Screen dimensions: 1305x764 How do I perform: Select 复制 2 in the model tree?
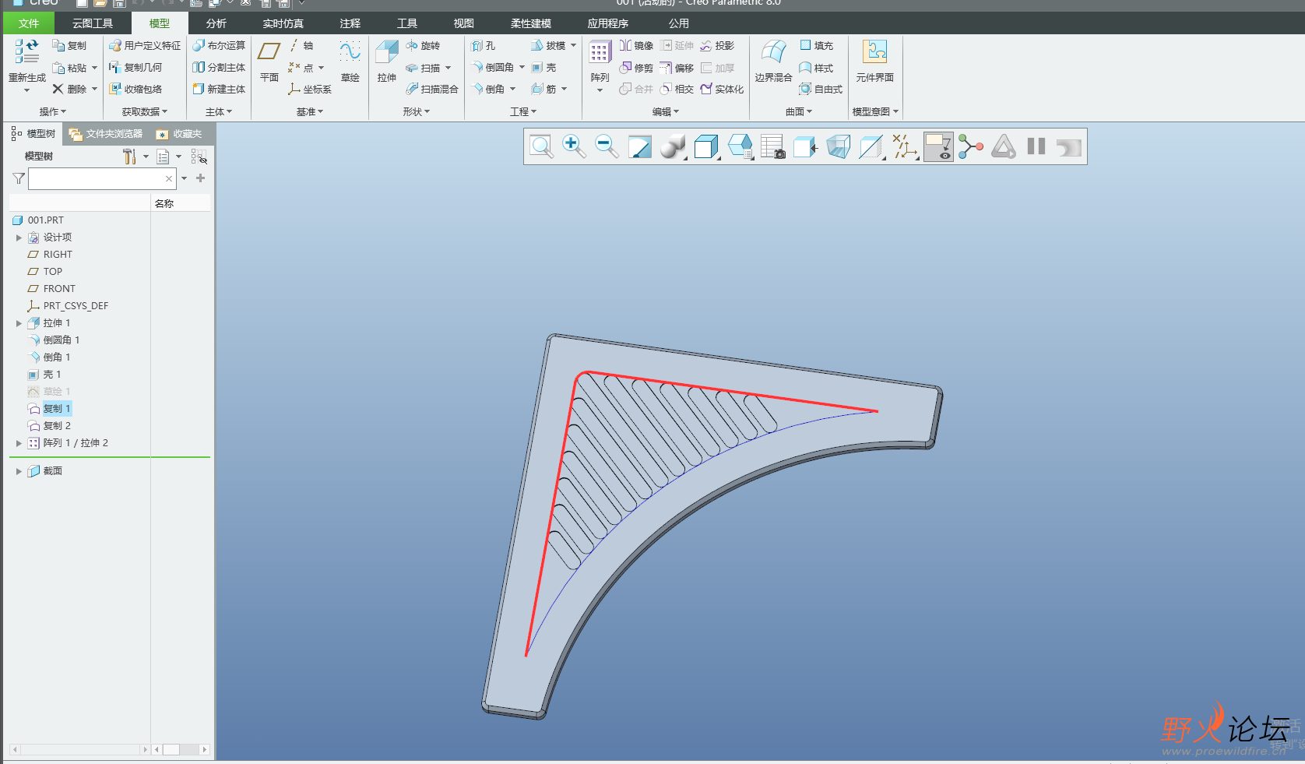(57, 426)
